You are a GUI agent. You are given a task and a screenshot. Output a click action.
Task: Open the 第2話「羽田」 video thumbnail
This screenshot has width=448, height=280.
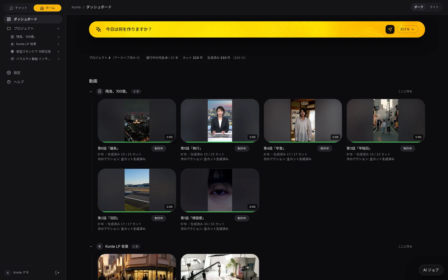click(x=137, y=190)
